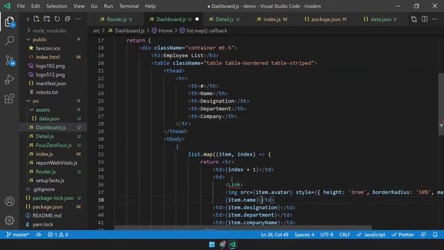Switch to the index.js editor tab
444x250 pixels.
pos(272,19)
